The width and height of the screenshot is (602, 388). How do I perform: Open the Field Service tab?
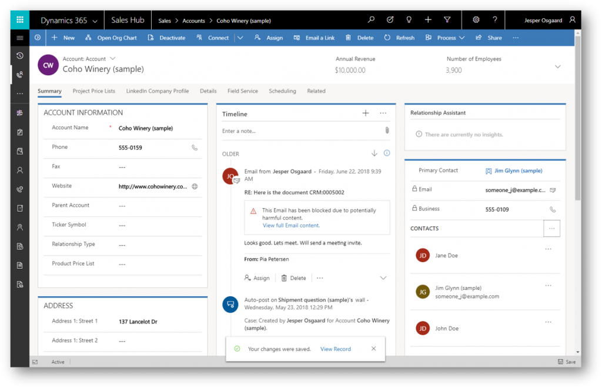point(243,91)
